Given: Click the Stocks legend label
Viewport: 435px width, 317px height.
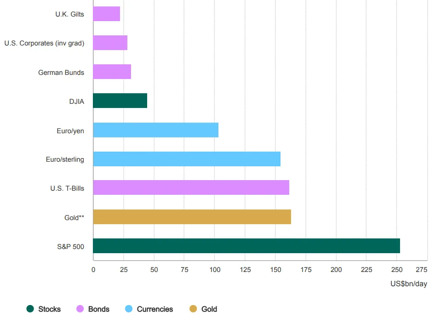Looking at the screenshot, I should (49, 309).
